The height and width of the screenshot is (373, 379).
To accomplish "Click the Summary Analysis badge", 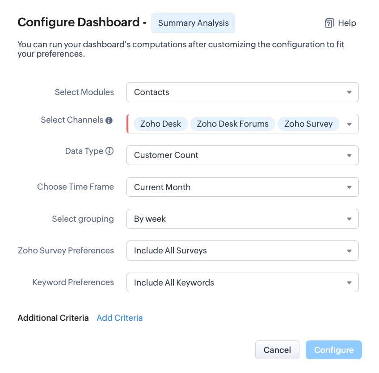I will (x=193, y=23).
